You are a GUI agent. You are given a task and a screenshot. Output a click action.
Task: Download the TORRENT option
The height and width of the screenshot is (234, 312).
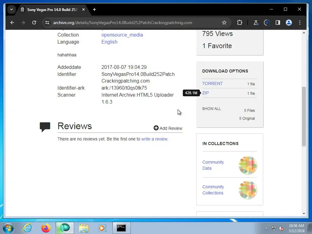(x=212, y=83)
